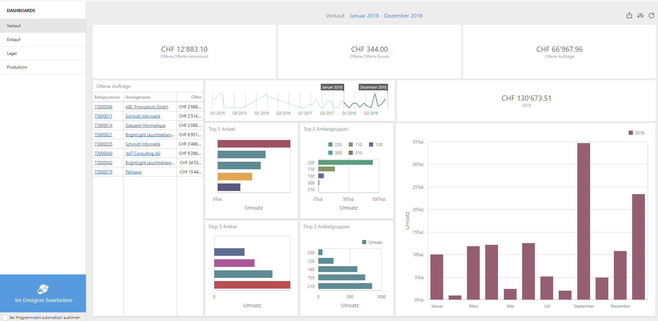Screen dimensions: 658x321
Task: Open order link 73000040
Action: [x=103, y=153]
